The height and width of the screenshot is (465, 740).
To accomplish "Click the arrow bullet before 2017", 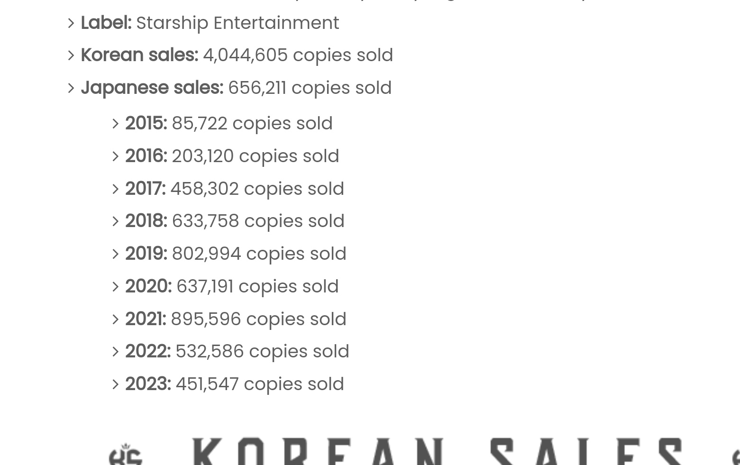I will (115, 189).
